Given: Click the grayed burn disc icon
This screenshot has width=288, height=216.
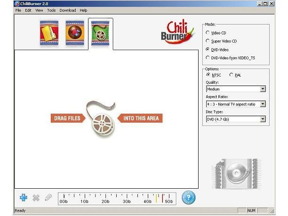Looking at the screenshot, I should [236, 174].
